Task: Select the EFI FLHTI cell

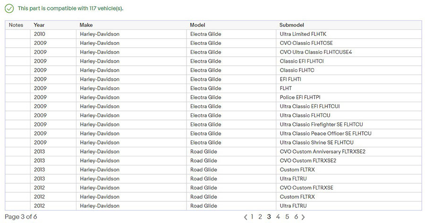Action: coord(349,79)
